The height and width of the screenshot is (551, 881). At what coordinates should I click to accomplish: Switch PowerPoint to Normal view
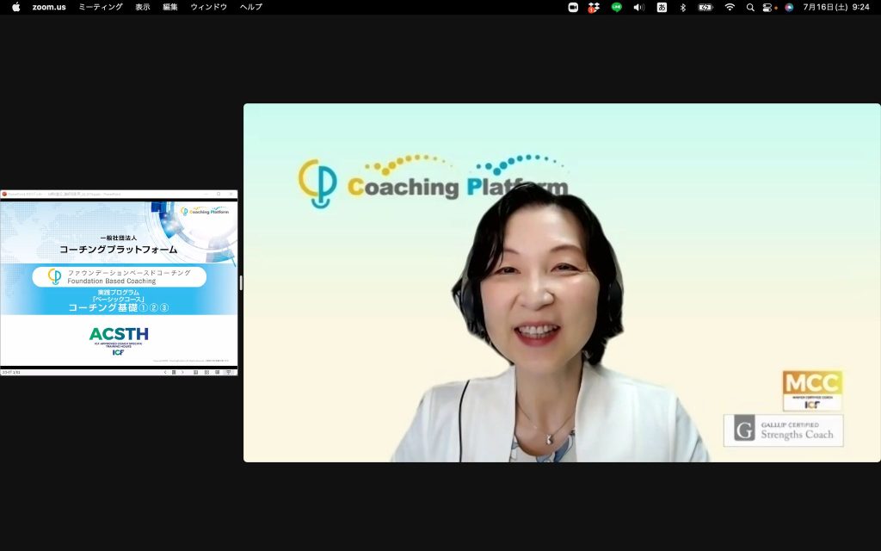195,372
